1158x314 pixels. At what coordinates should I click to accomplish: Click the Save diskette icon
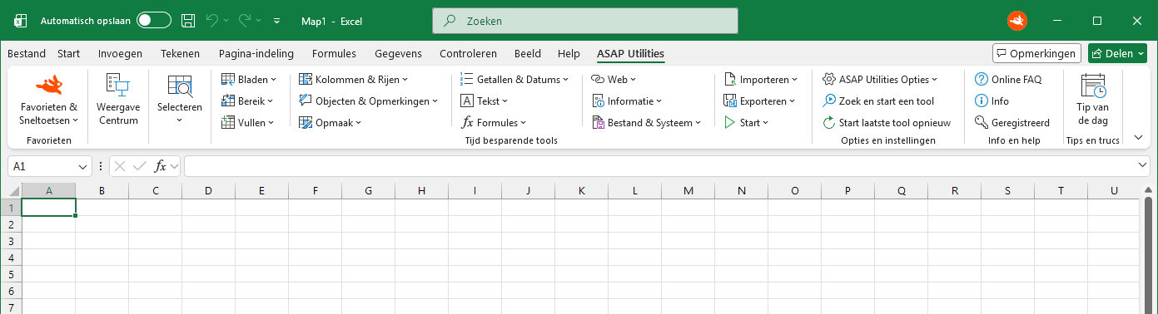click(189, 21)
